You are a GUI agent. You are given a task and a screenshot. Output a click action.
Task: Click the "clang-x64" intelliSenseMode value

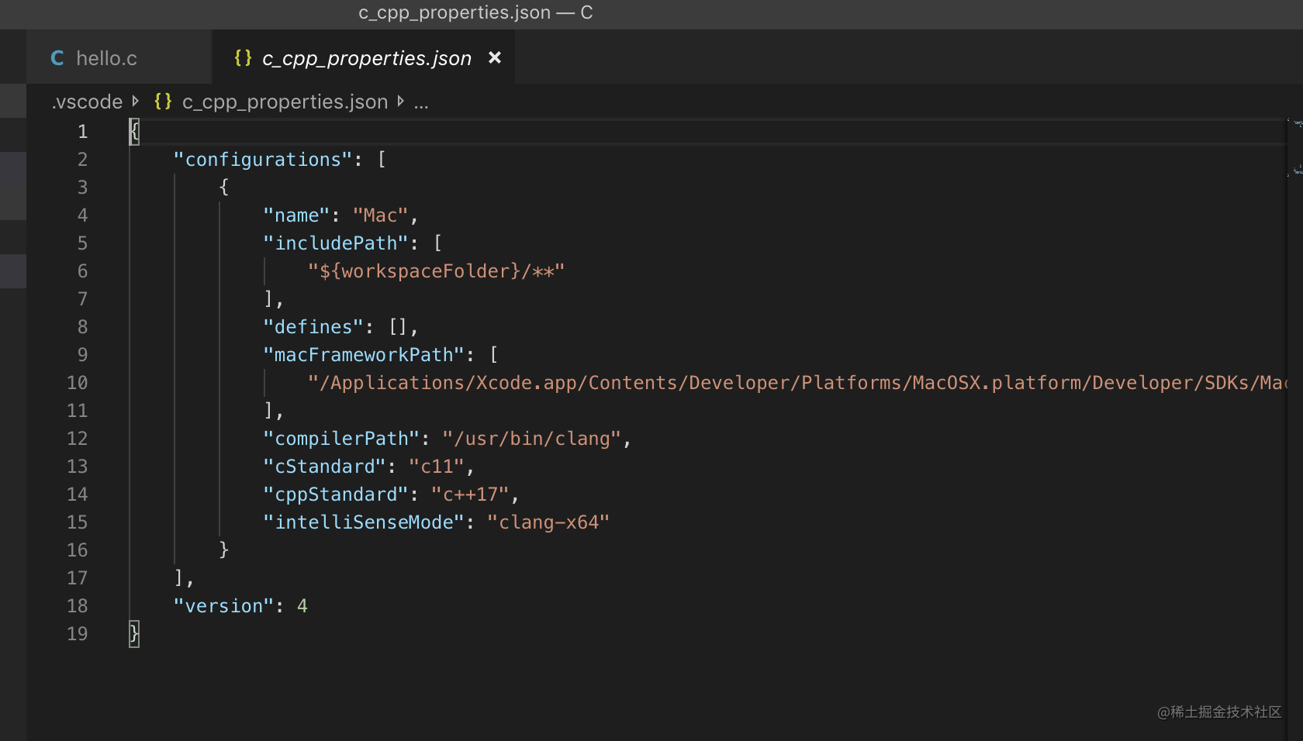click(x=548, y=522)
